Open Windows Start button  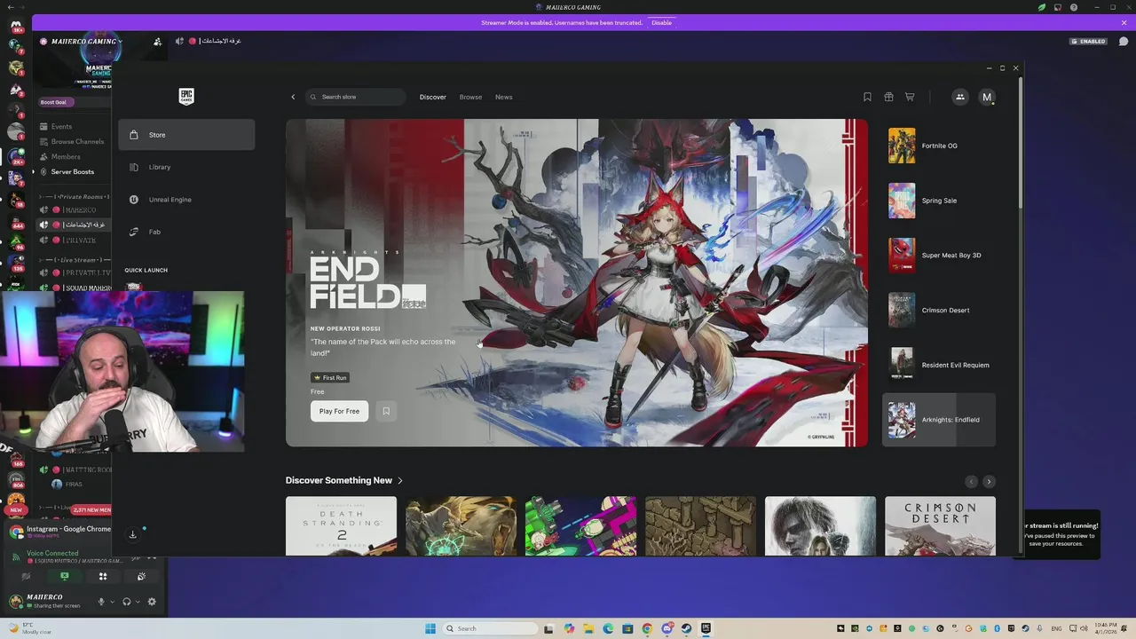coord(430,628)
